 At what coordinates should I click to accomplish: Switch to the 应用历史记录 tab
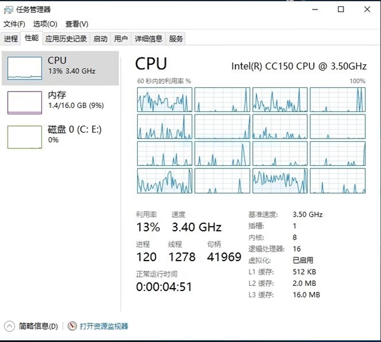65,39
